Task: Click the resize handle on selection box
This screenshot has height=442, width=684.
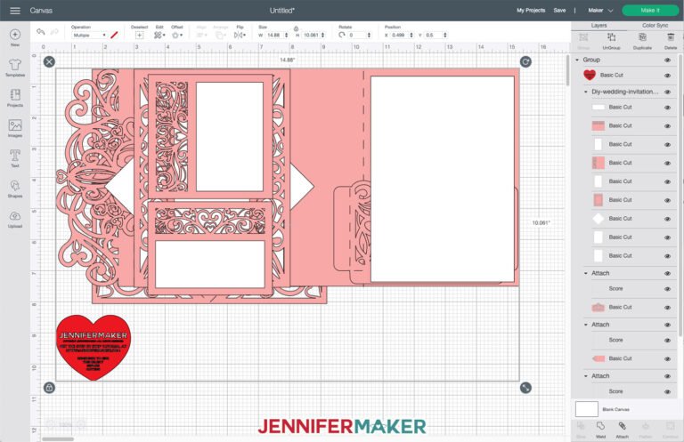Action: (525, 388)
